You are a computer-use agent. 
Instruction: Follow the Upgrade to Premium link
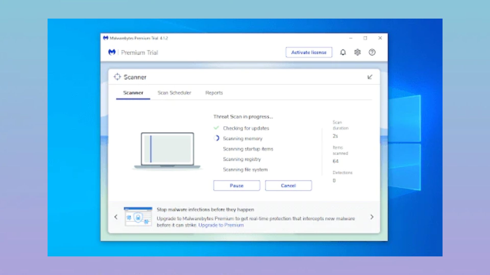(221, 225)
